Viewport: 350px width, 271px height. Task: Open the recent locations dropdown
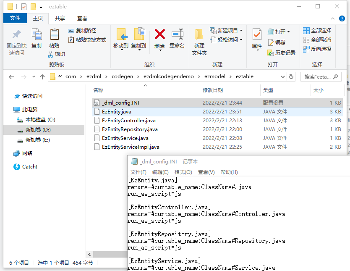(34, 77)
